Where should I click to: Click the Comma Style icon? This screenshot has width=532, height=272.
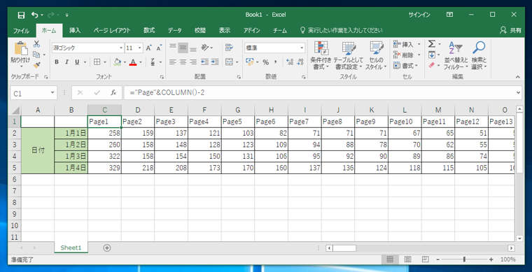pyautogui.click(x=276, y=62)
